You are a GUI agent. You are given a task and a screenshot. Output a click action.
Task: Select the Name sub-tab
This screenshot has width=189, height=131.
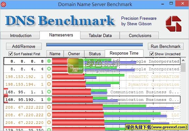point(55,54)
